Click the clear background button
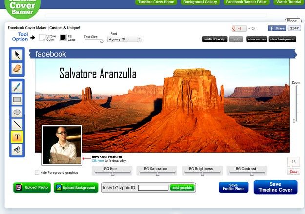305x214 pixels. point(283,39)
